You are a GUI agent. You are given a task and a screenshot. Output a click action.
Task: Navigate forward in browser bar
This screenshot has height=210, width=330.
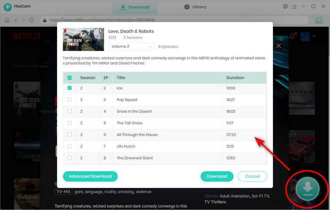pos(24,20)
